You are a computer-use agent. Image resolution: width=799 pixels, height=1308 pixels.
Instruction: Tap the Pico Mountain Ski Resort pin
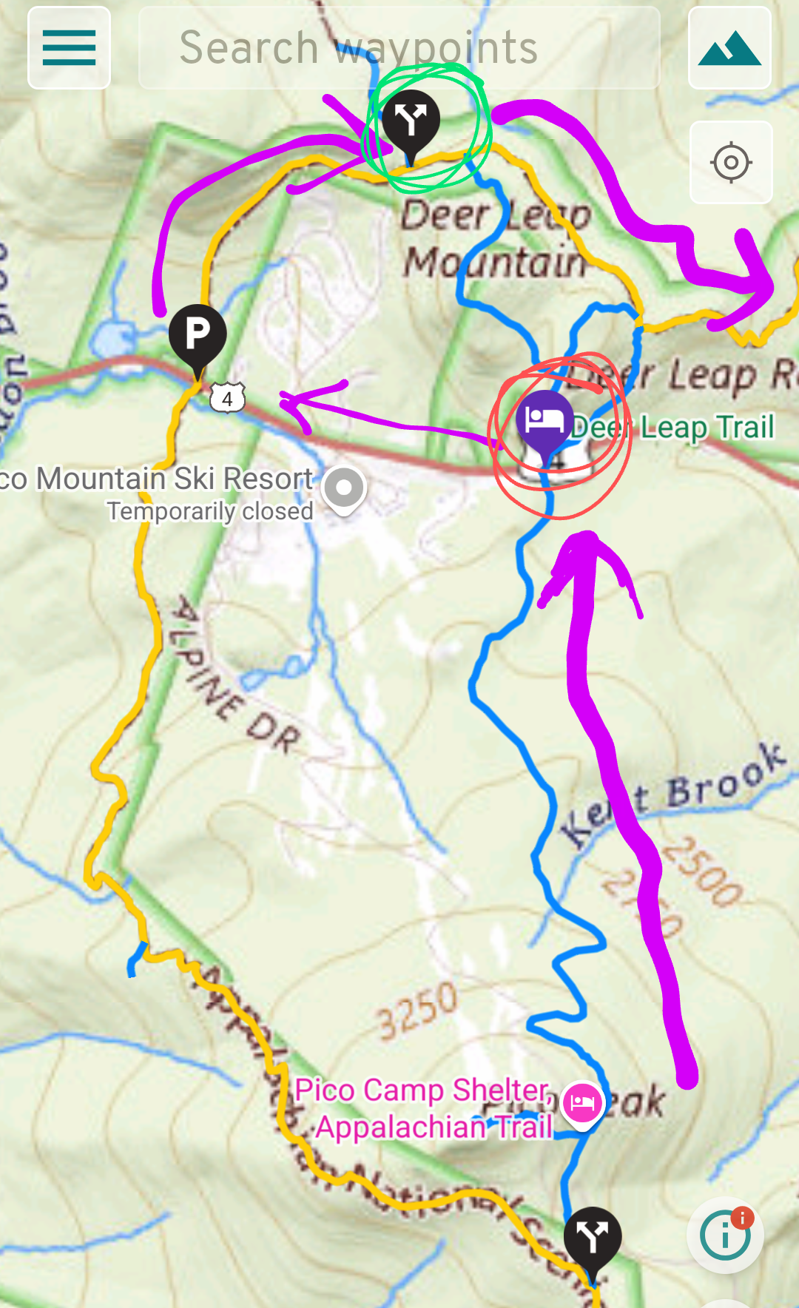(x=343, y=491)
